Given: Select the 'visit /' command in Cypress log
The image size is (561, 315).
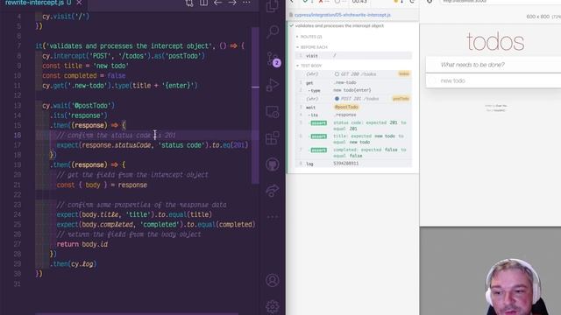Looking at the screenshot, I should pos(353,56).
